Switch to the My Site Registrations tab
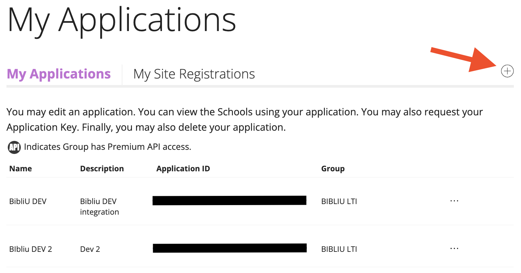Viewport: 521px width, 273px height. click(194, 74)
